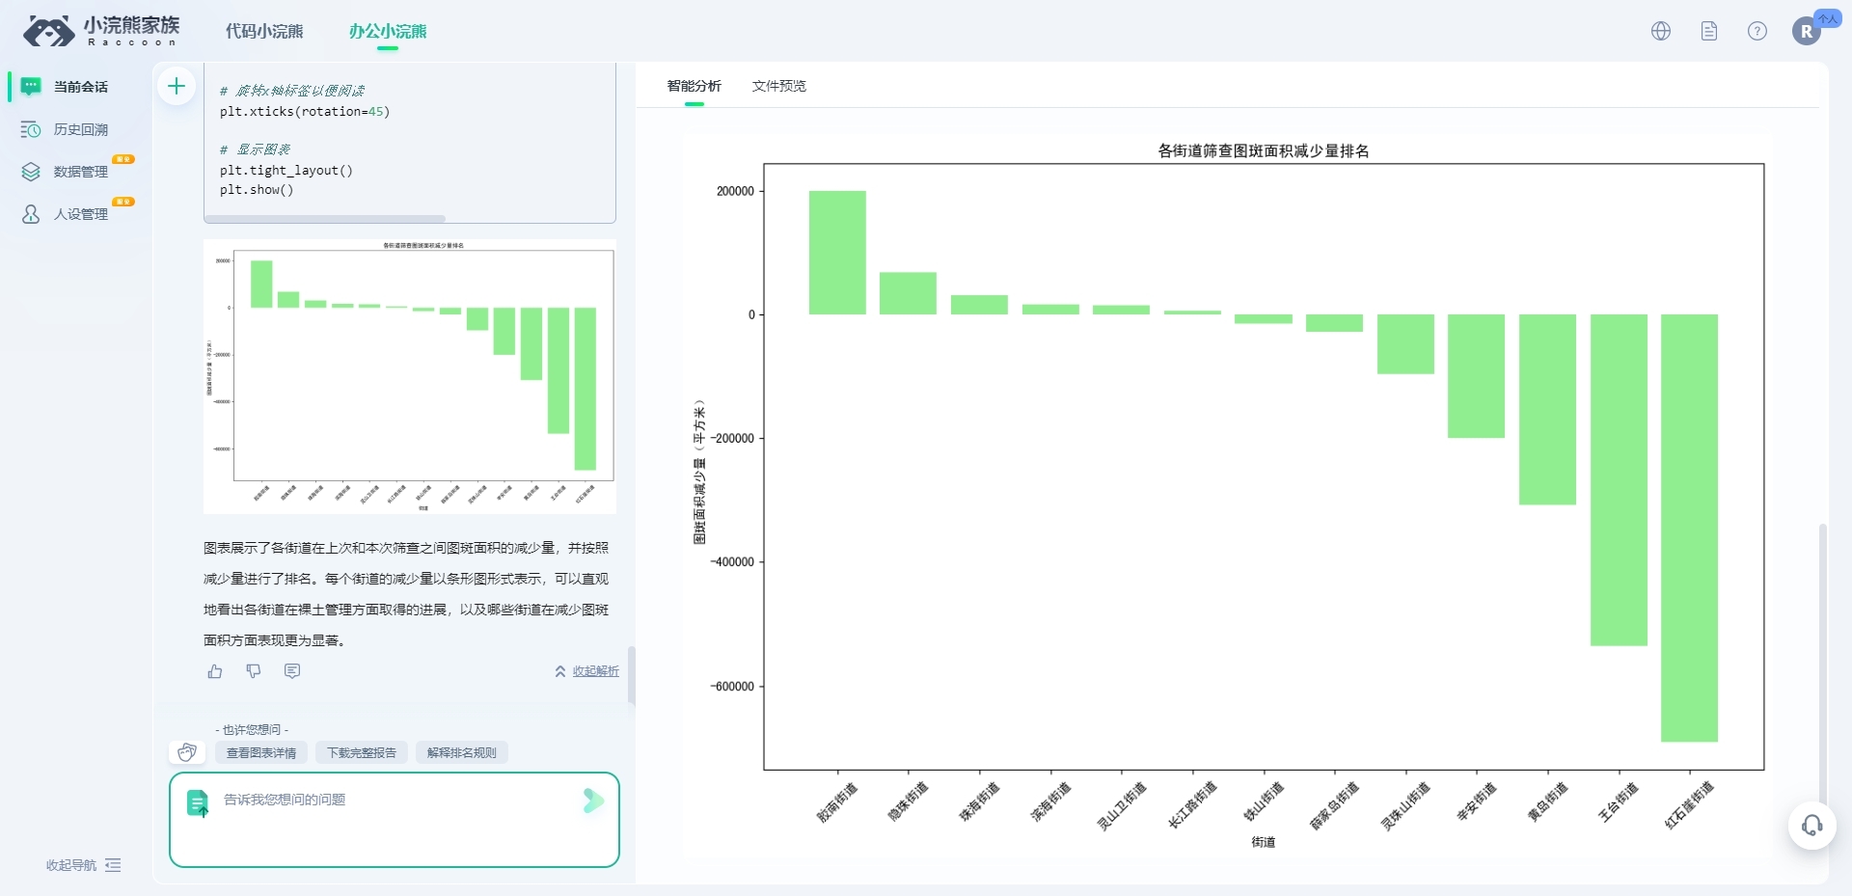1852x896 pixels.
Task: Click the 也许您想问 heading
Action: (252, 729)
